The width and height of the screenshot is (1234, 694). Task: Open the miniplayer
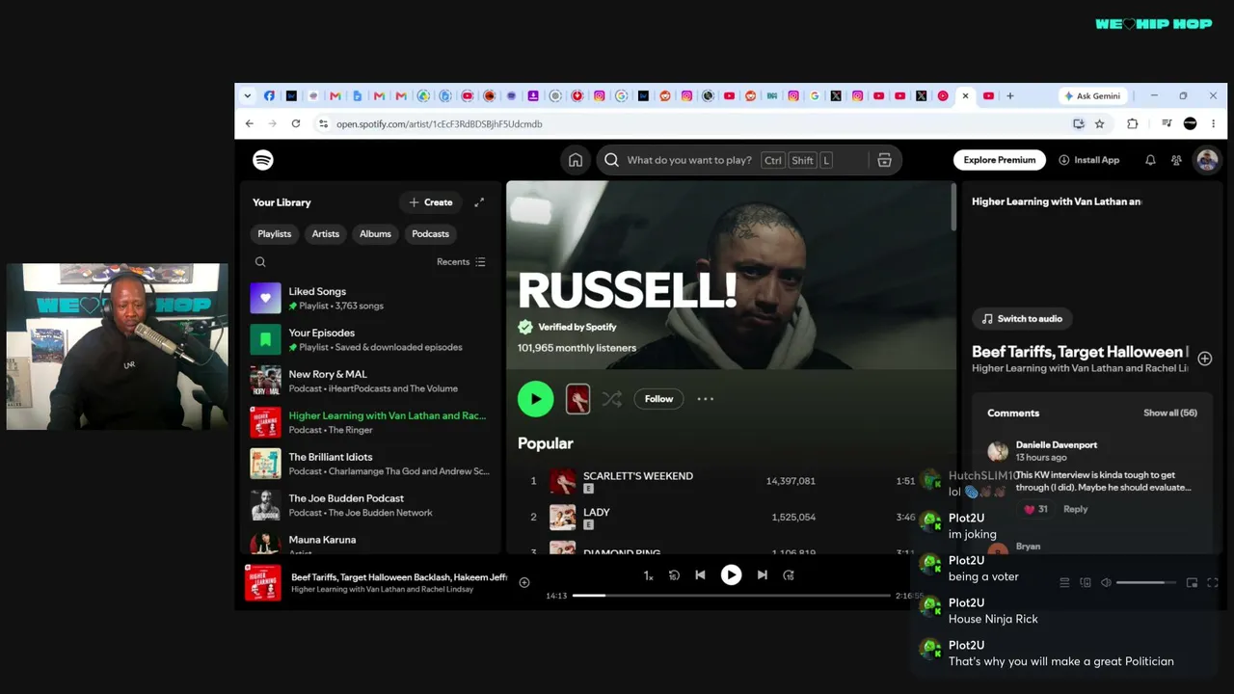pyautogui.click(x=1192, y=583)
